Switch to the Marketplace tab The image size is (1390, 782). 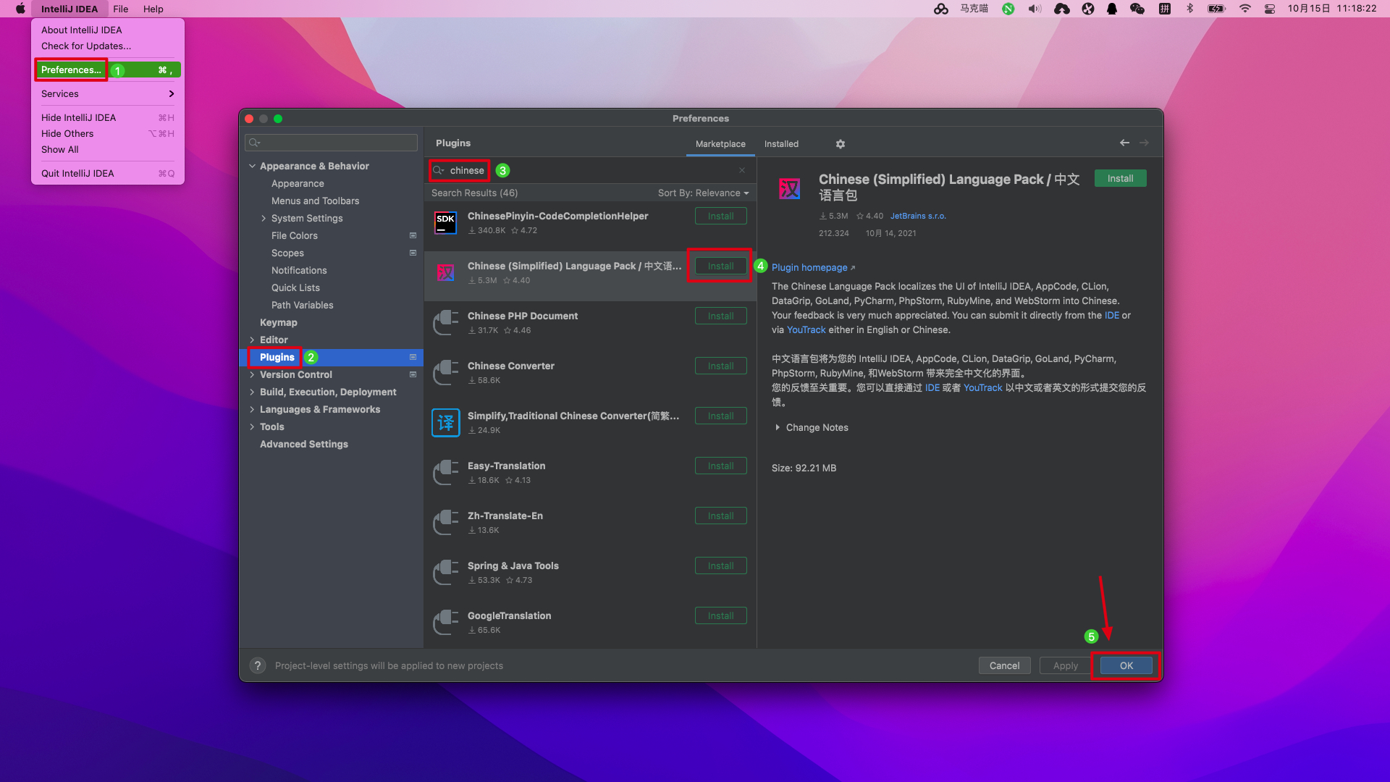[x=720, y=144]
